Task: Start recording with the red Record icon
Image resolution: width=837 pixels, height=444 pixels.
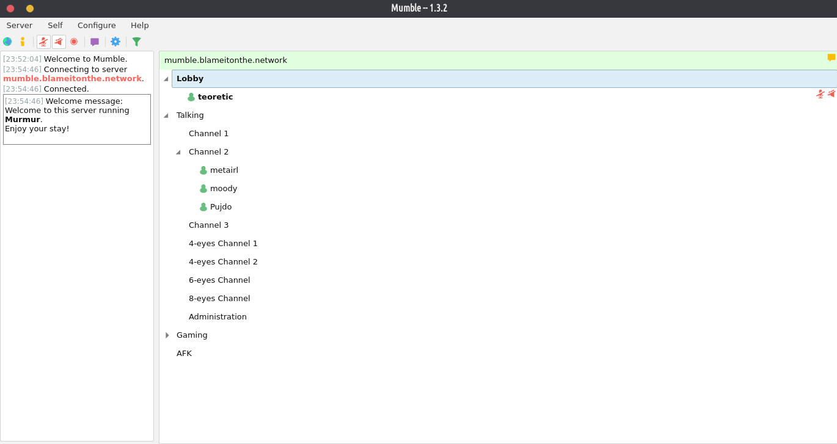Action: [x=74, y=42]
